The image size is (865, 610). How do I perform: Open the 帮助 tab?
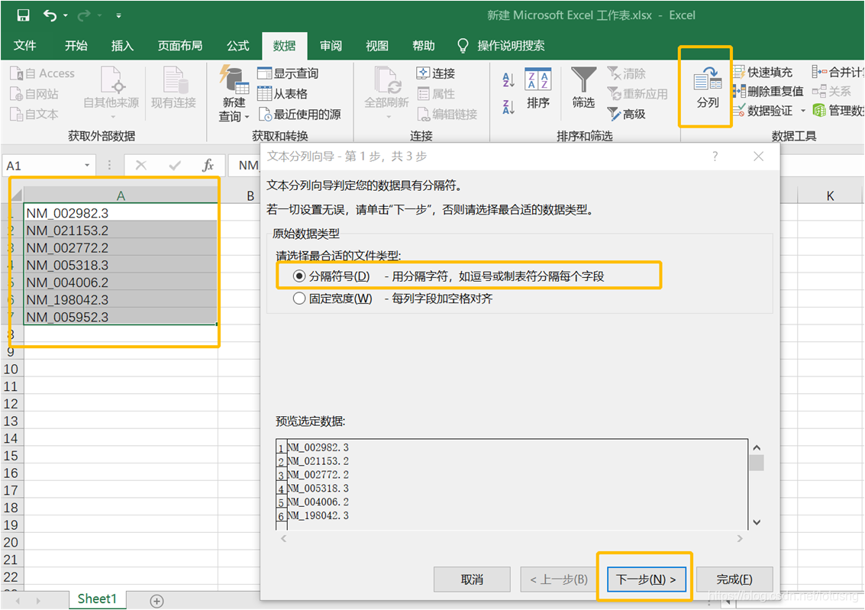point(424,46)
